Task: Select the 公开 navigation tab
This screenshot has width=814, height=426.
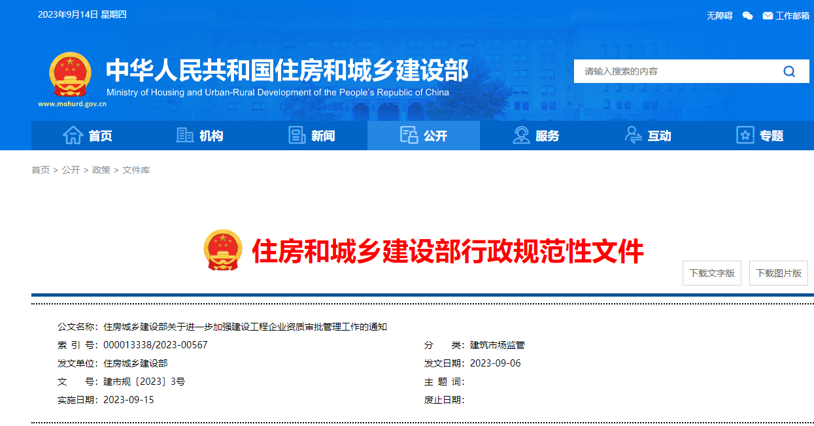Action: 424,135
